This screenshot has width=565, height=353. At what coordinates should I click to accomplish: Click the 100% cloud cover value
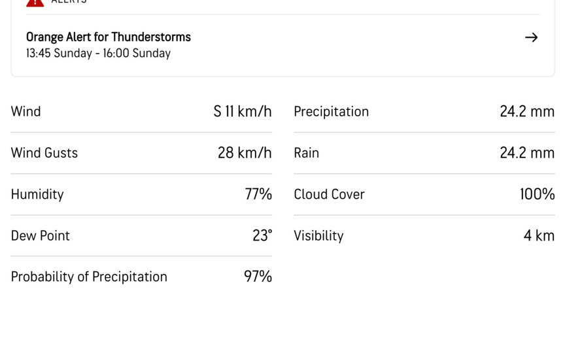pos(538,194)
